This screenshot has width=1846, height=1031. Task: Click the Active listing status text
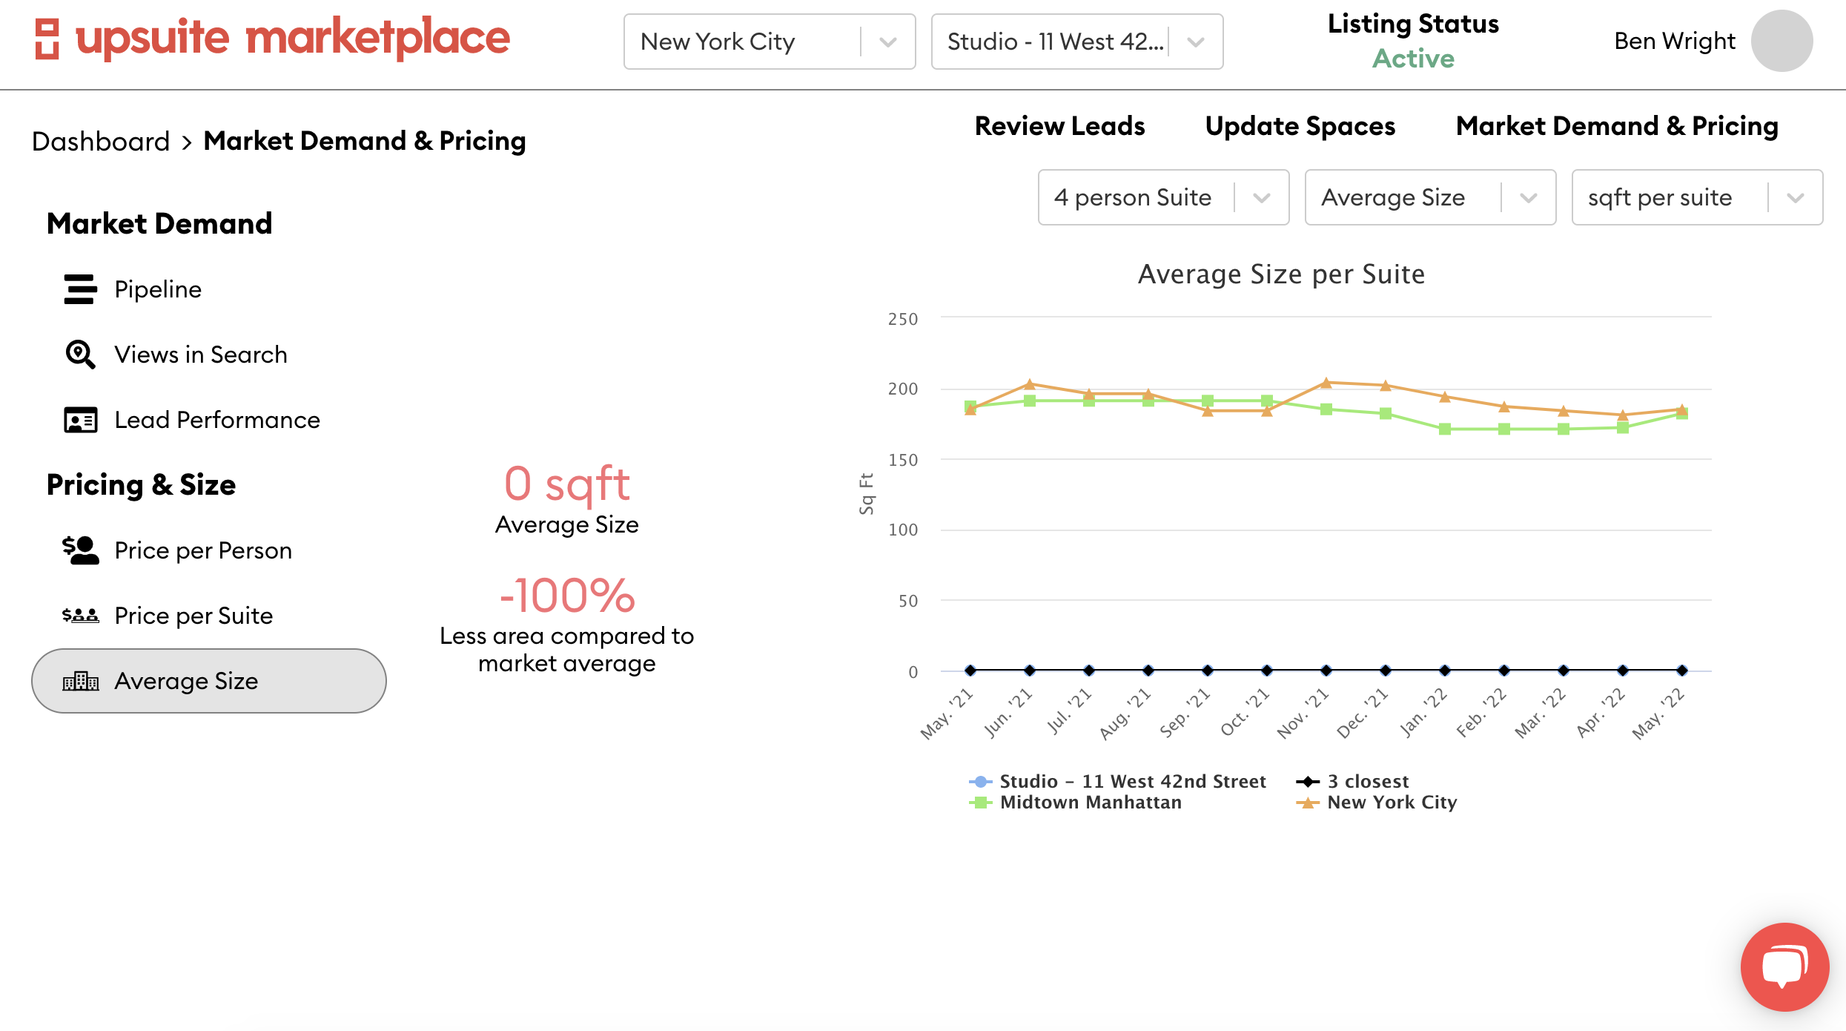point(1413,59)
